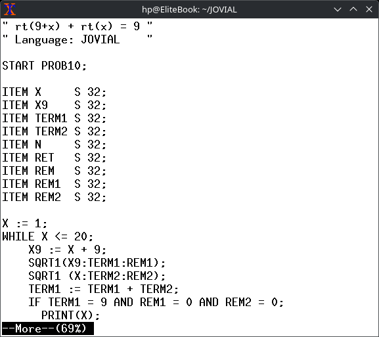Click the Language: JOVIAL comment line
379x337 pixels.
coord(78,39)
